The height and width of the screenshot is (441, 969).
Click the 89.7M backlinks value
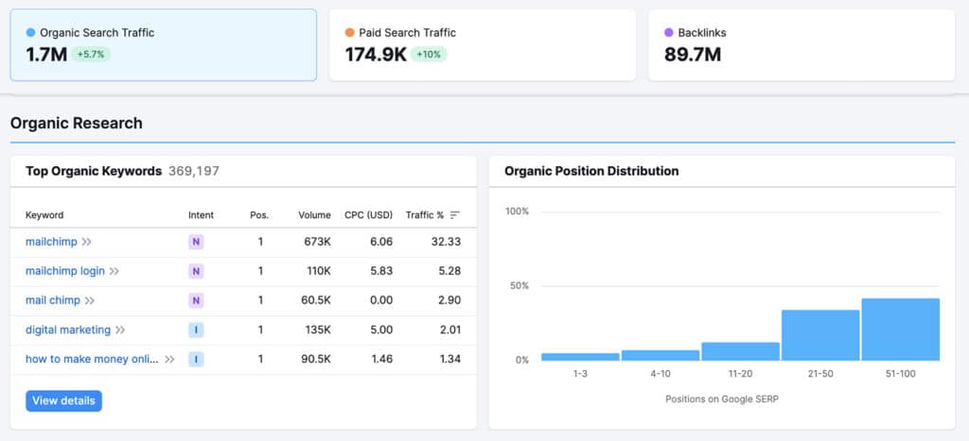[x=693, y=54]
